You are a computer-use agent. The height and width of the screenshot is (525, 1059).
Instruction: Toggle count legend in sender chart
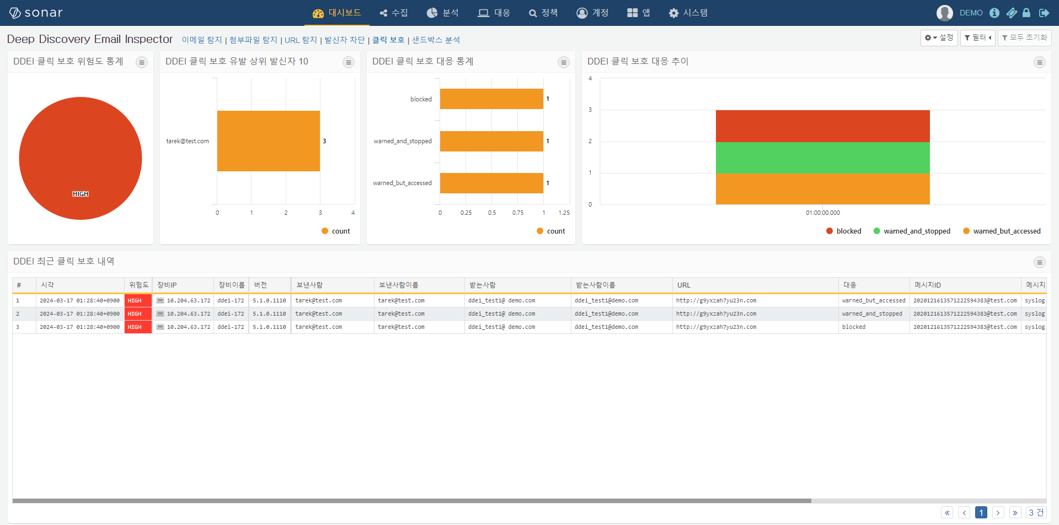coord(336,231)
